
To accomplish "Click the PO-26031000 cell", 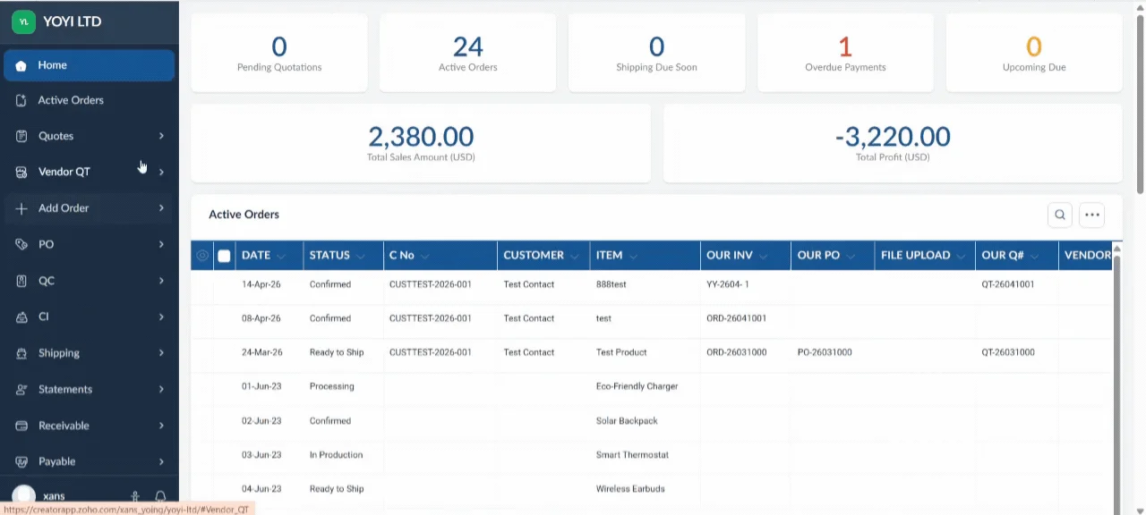I will 825,352.
